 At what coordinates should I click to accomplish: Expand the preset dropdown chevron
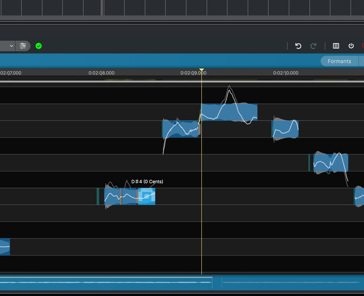[12, 46]
